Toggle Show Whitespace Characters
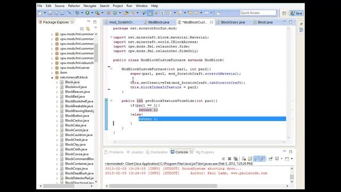Screen dimensions: 341x192 coord(162,13)
